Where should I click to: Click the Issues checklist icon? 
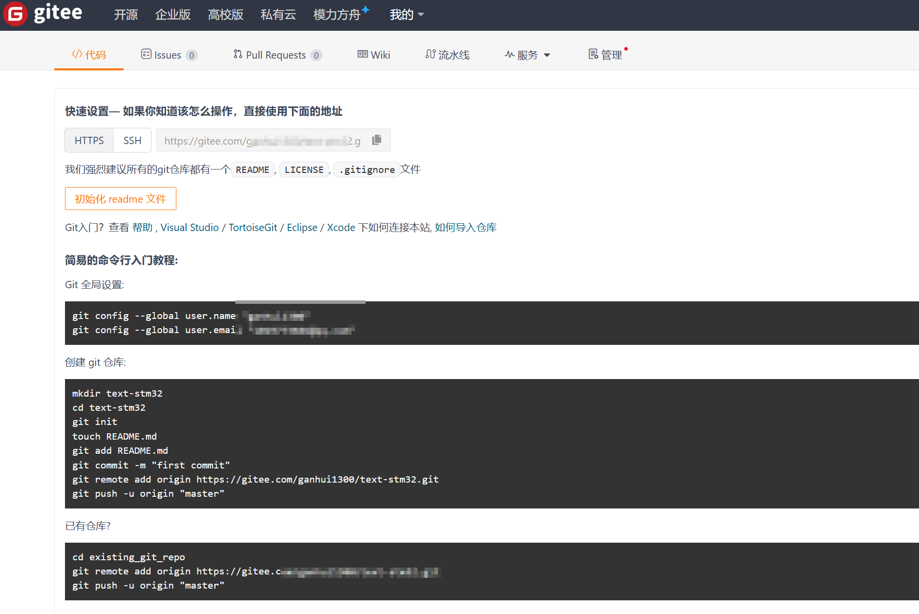click(x=146, y=54)
